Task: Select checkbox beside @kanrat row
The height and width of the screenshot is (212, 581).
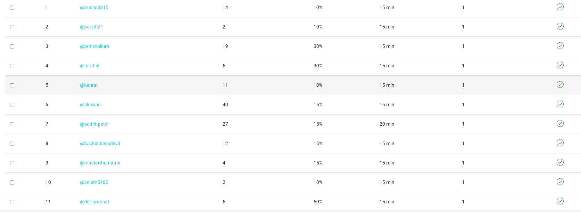Action: (12, 85)
